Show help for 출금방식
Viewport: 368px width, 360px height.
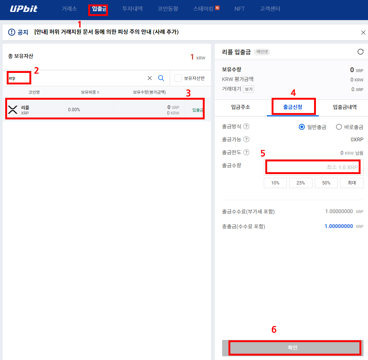[x=246, y=126]
